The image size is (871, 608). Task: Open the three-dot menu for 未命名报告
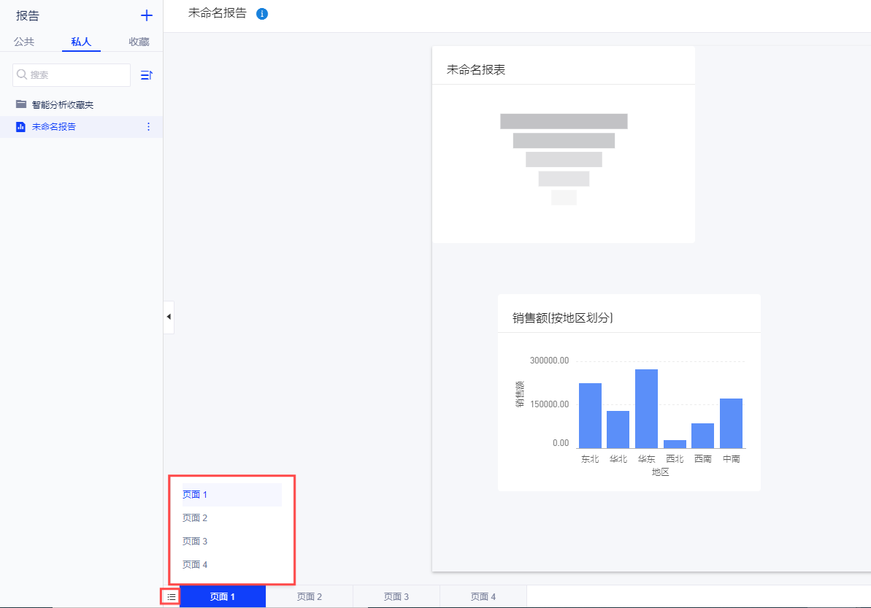[149, 127]
